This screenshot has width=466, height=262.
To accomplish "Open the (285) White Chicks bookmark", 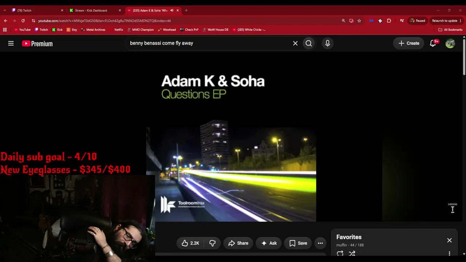I will 249,30.
